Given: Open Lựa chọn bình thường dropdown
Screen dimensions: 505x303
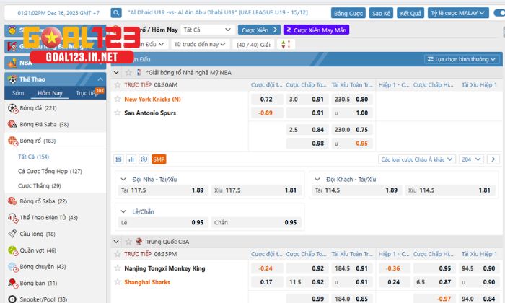Looking at the screenshot, I should [x=462, y=59].
